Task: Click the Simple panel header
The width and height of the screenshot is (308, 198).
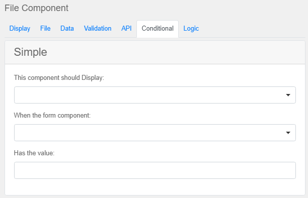Action: click(155, 52)
